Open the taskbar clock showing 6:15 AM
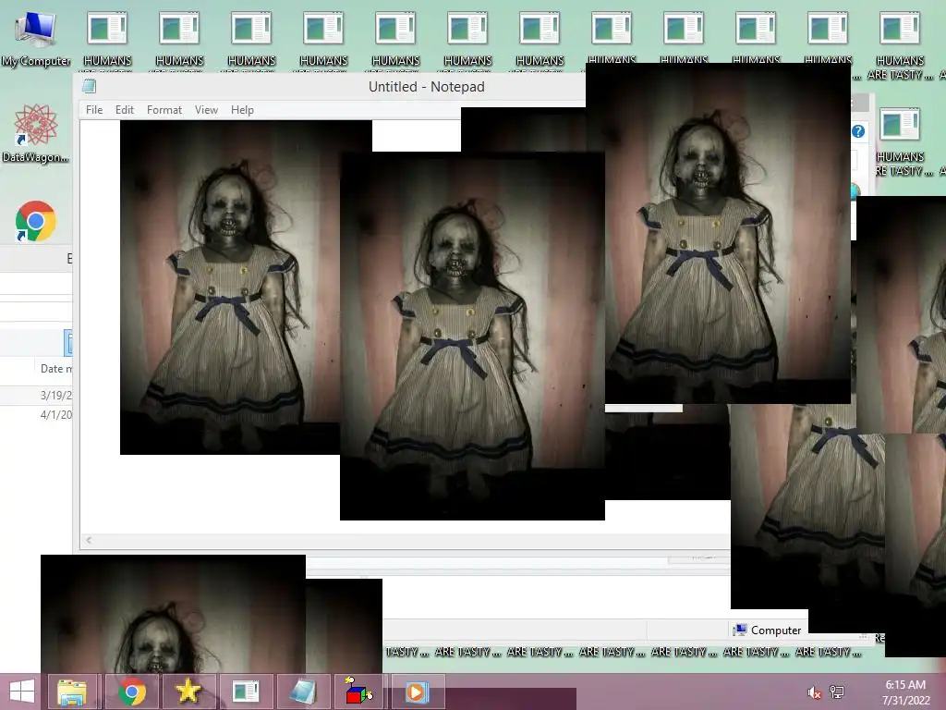 click(x=905, y=692)
